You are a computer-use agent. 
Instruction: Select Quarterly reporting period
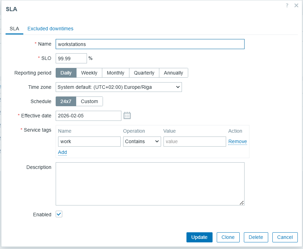click(144, 73)
